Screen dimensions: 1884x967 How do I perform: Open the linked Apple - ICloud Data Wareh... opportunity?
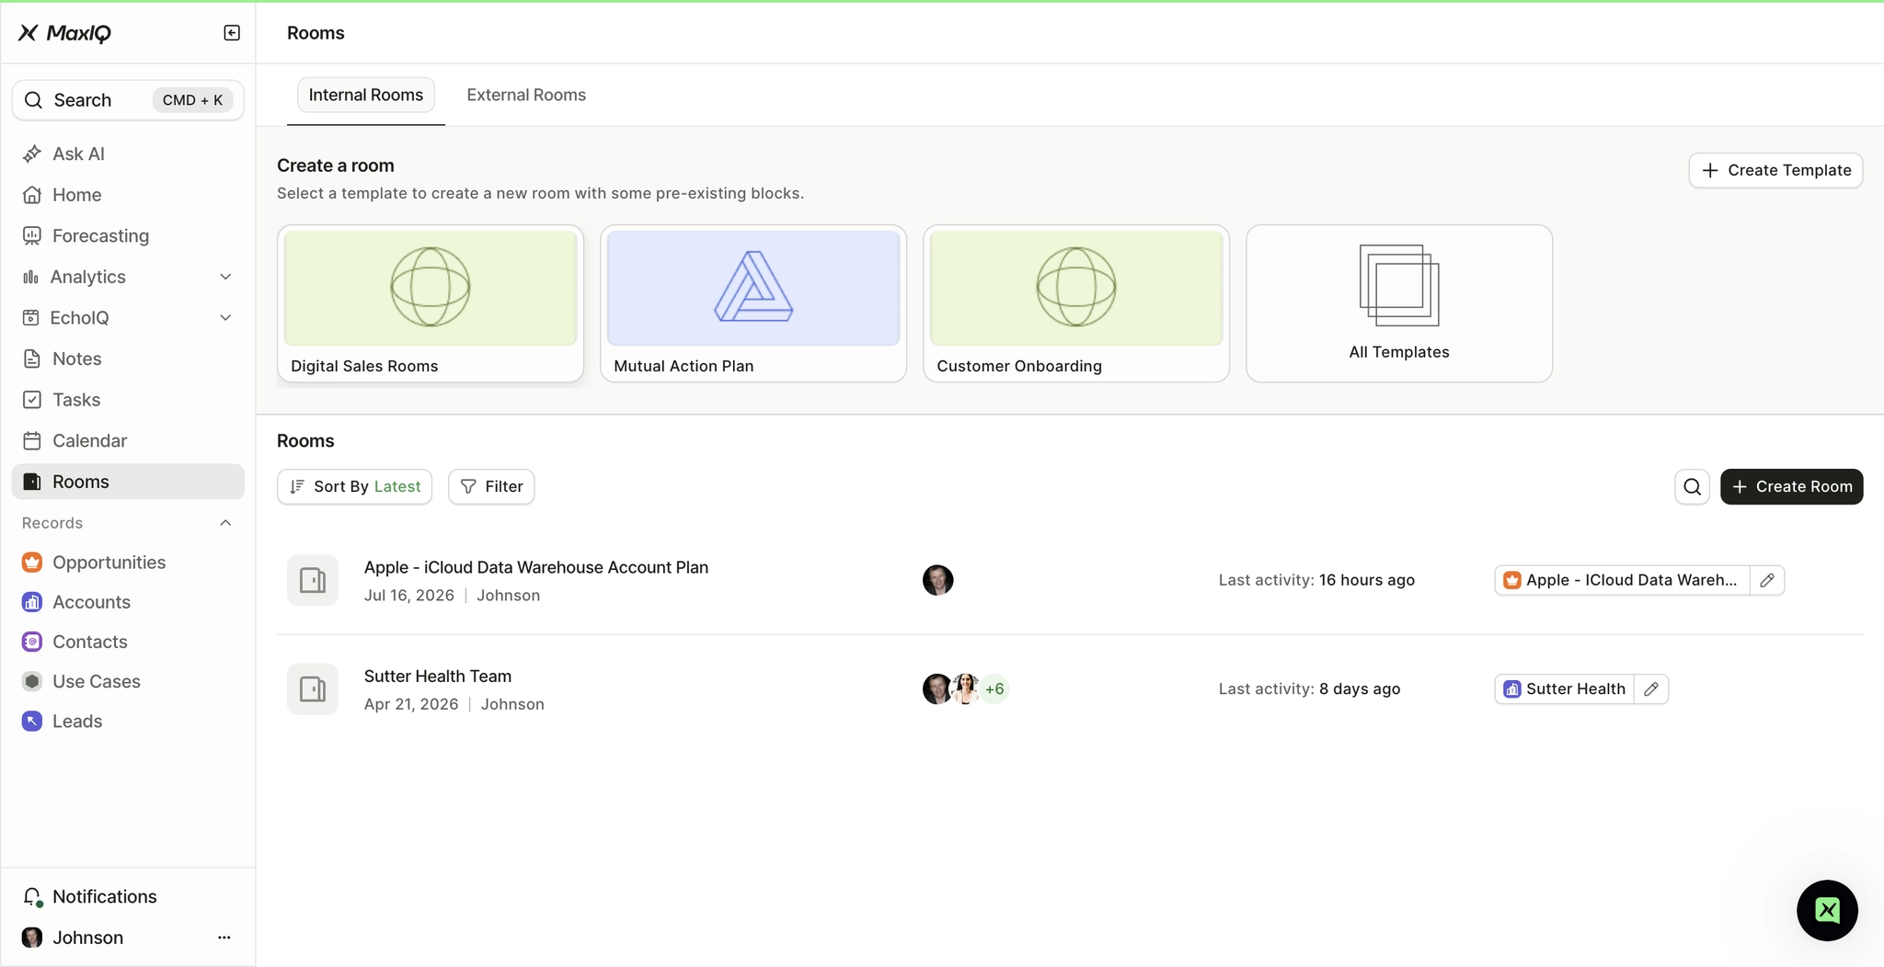[1622, 580]
